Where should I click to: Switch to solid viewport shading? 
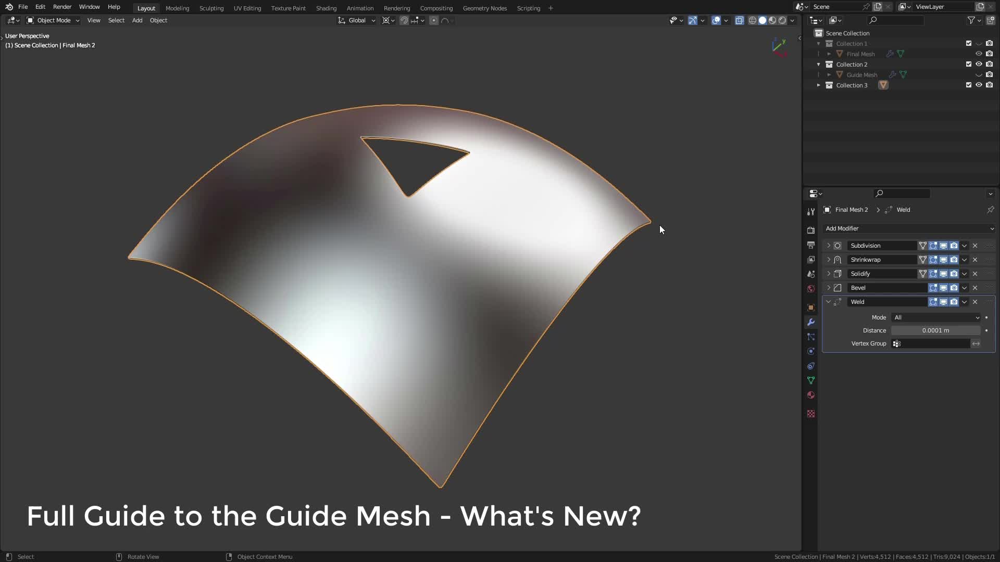tap(762, 20)
